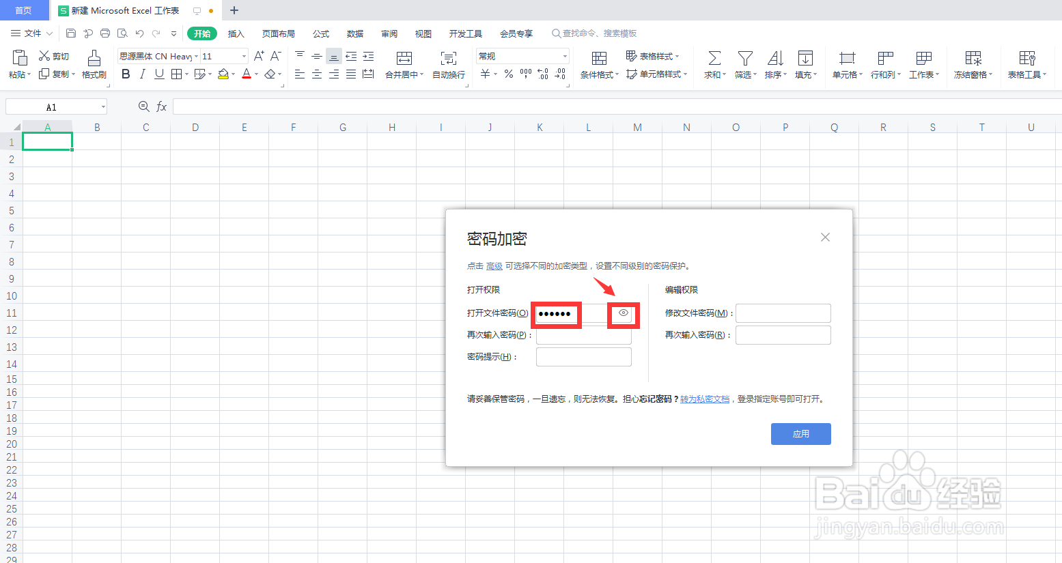Open font color dropdown arrow
The image size is (1062, 563).
(x=256, y=74)
